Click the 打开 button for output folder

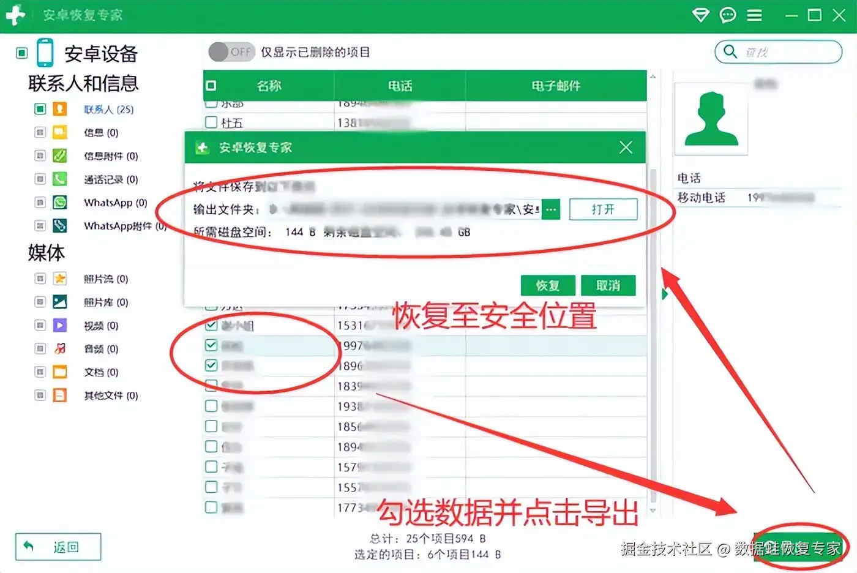click(x=603, y=209)
